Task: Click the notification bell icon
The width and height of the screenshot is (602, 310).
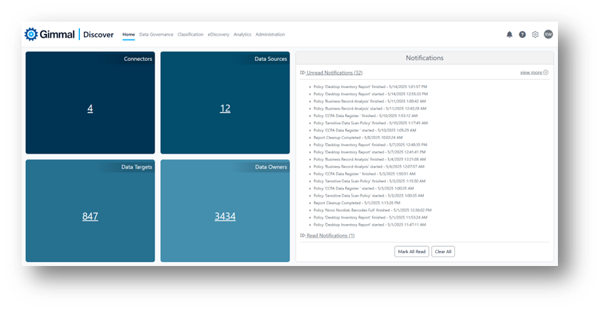Action: [x=509, y=35]
